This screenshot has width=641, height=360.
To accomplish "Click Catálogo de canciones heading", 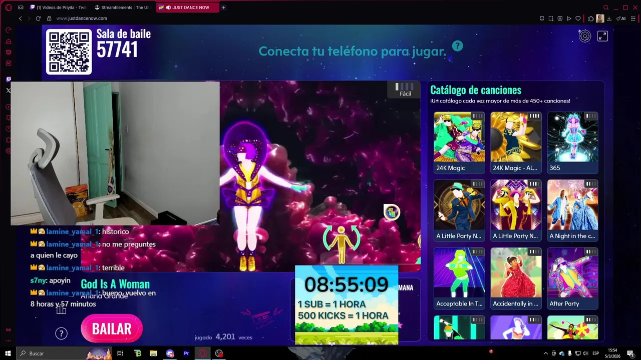I will click(476, 90).
